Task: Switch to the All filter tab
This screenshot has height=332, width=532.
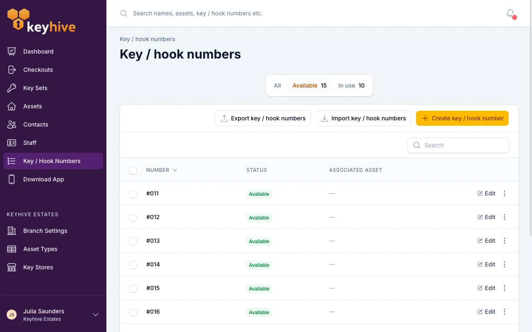Action: coord(277,85)
